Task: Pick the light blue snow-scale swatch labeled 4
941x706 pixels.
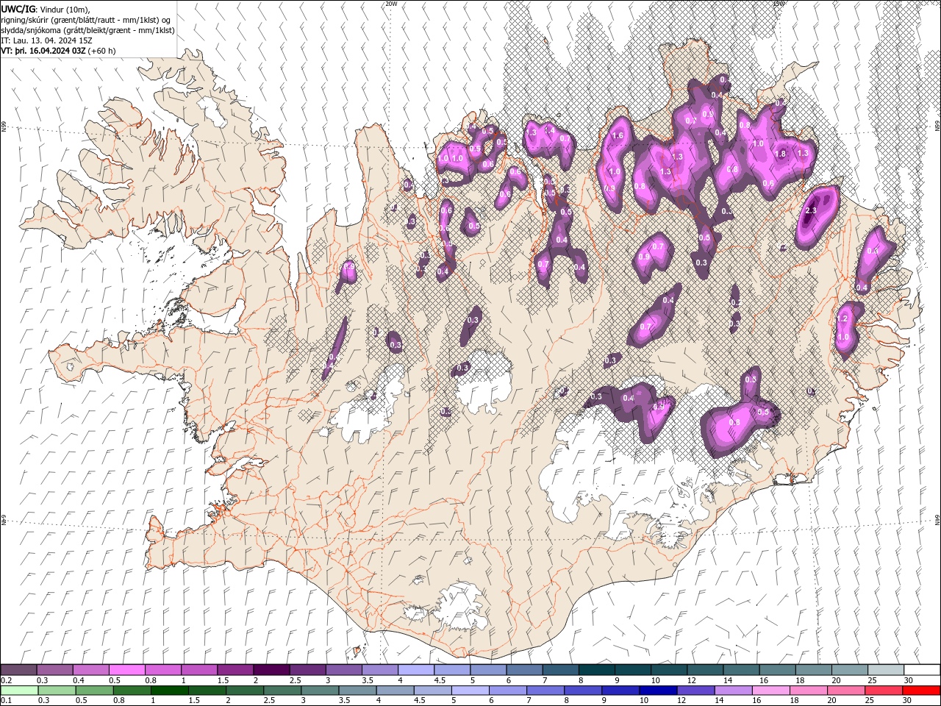Action: click(415, 670)
